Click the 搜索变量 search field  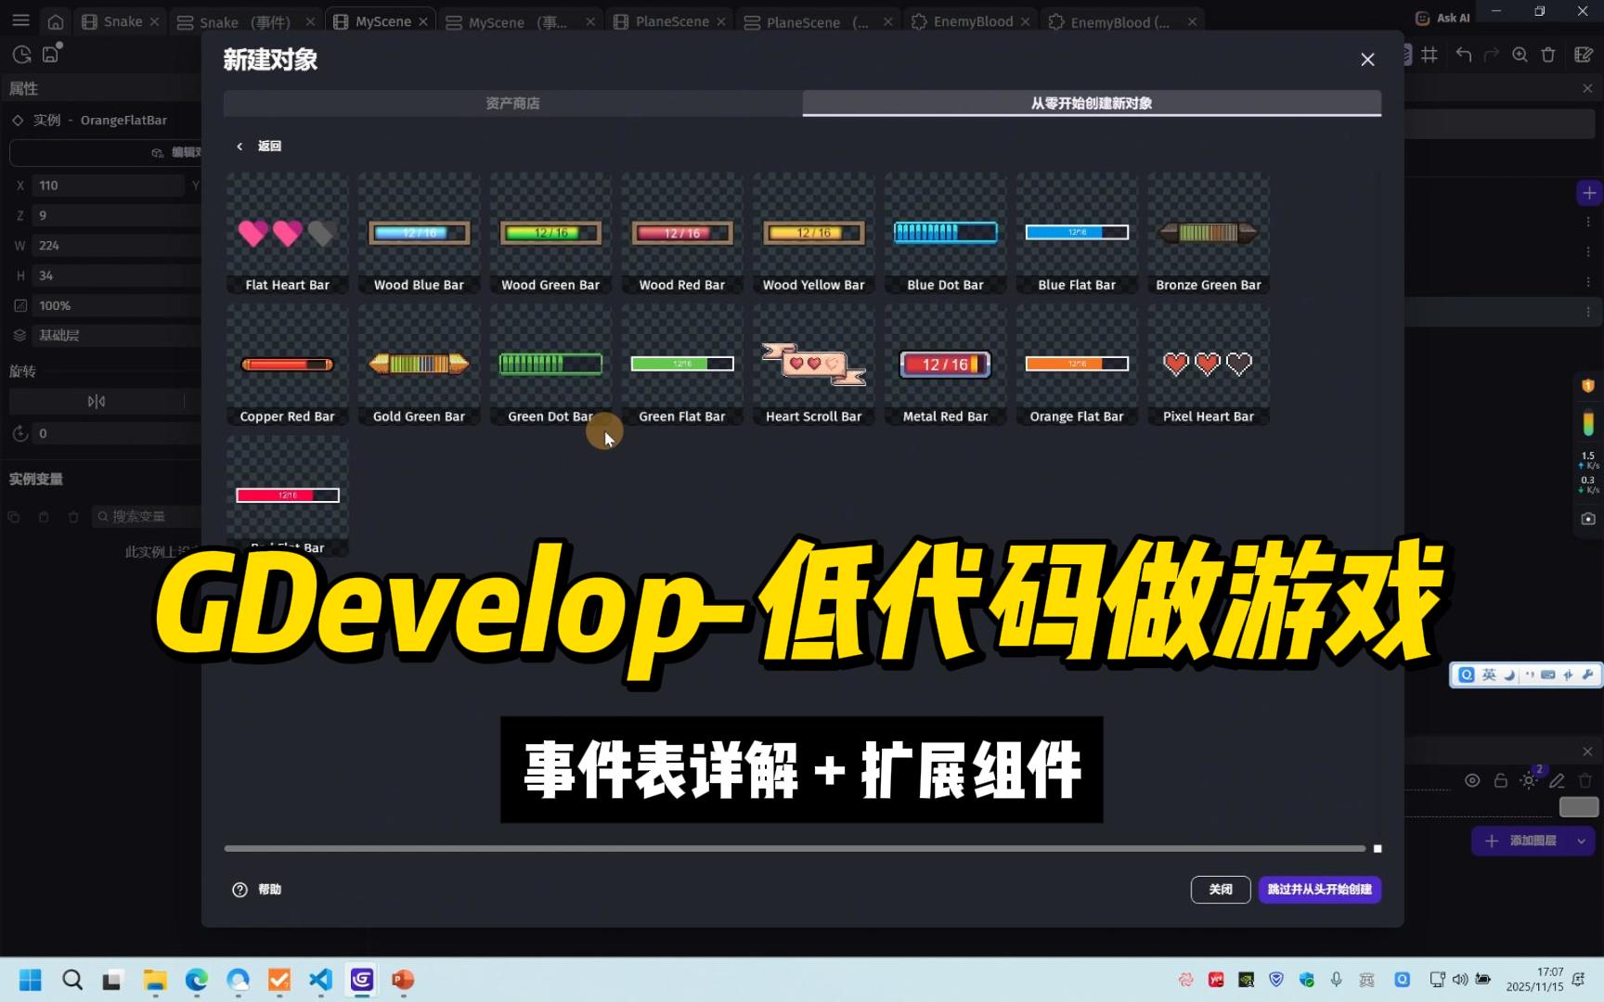[x=147, y=516]
